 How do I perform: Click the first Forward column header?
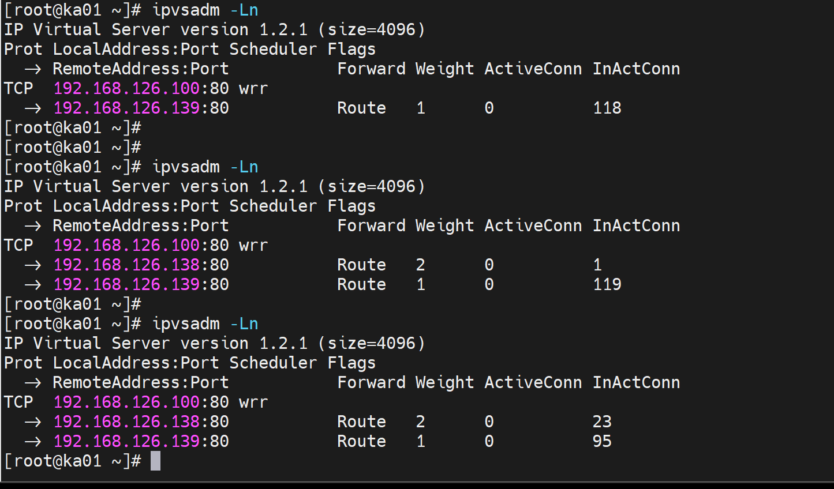[371, 69]
